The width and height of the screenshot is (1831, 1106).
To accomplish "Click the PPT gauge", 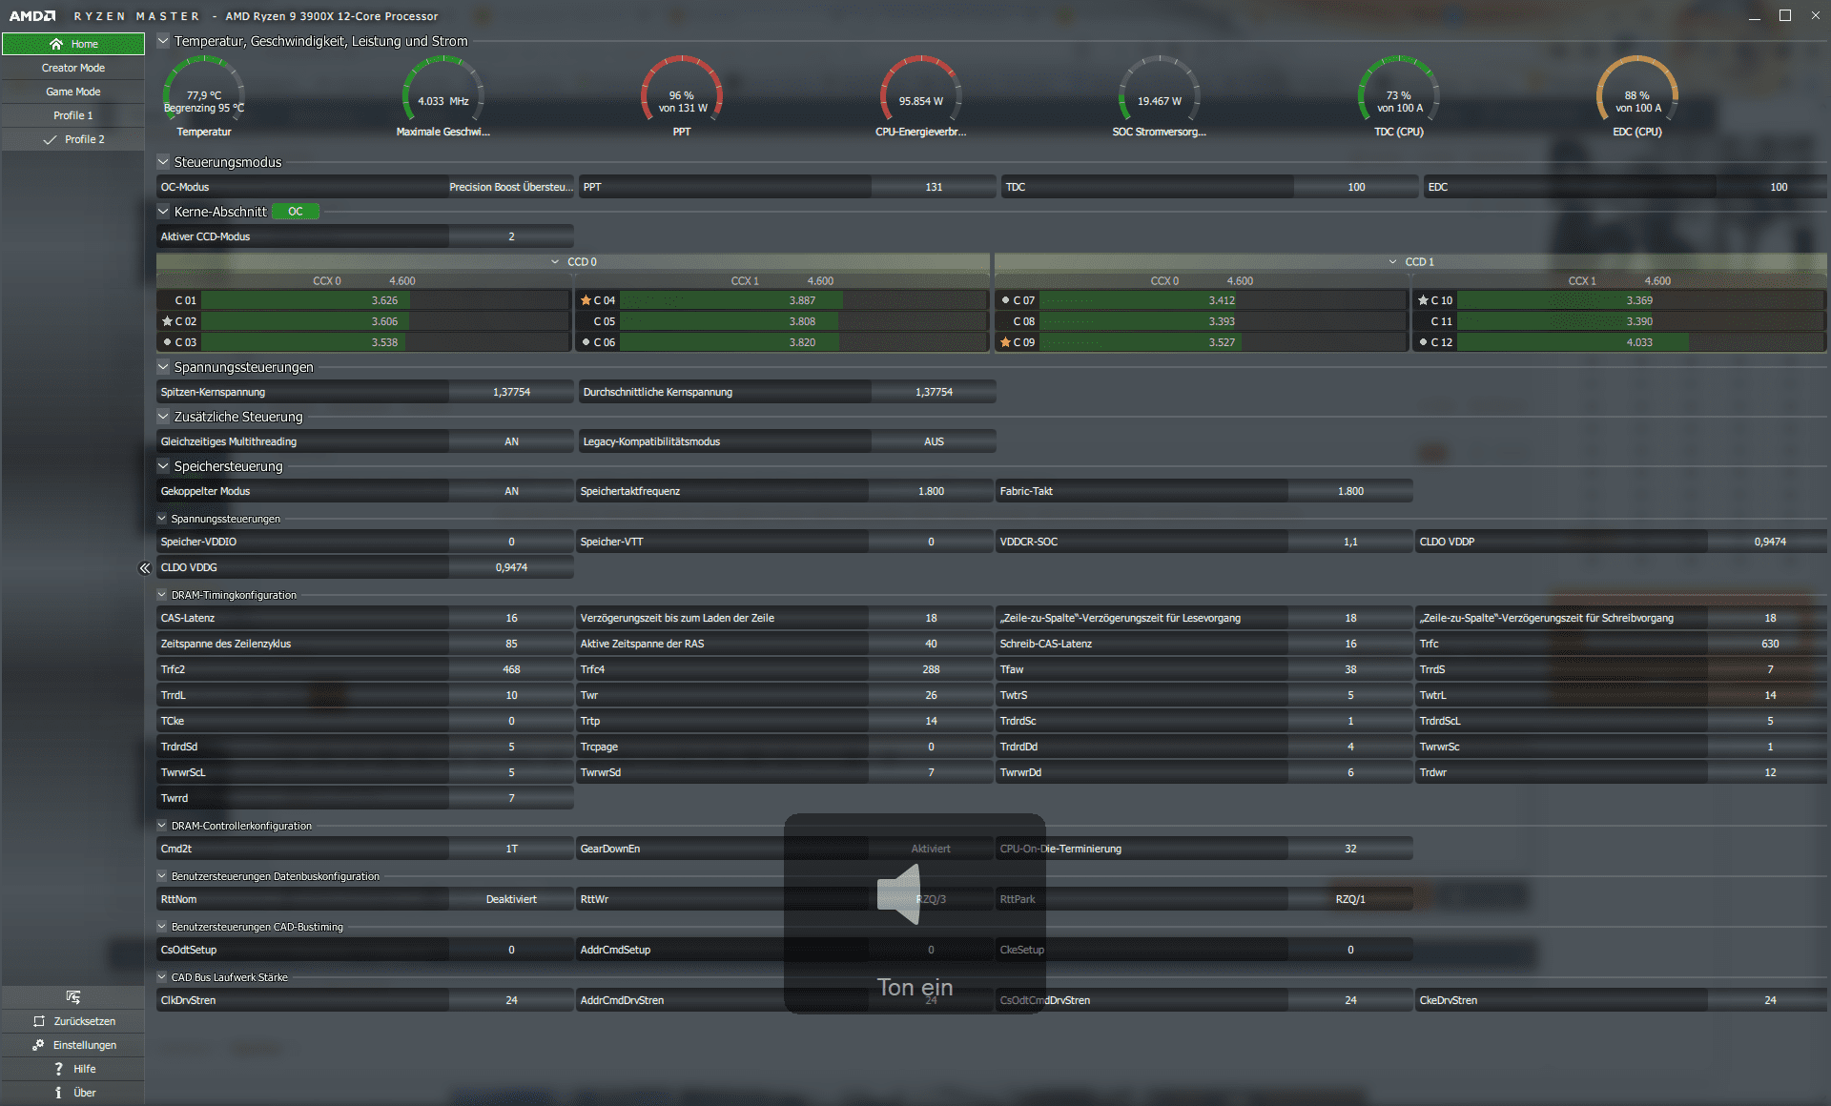I will point(682,95).
